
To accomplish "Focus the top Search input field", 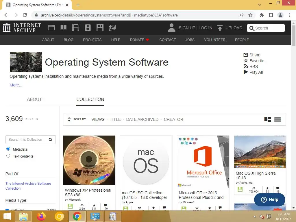I will coord(266,28).
